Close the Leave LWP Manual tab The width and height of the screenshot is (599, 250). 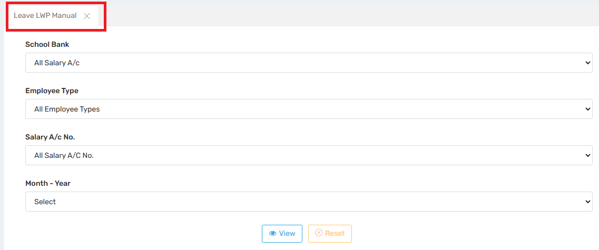(x=87, y=16)
